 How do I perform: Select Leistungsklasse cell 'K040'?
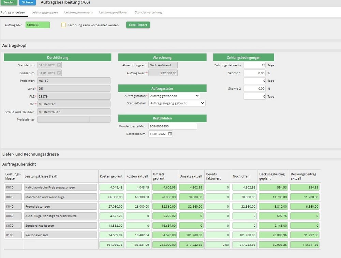pos(13,206)
